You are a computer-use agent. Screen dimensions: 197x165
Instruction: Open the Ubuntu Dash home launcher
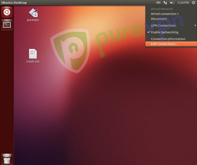[x=7, y=12]
